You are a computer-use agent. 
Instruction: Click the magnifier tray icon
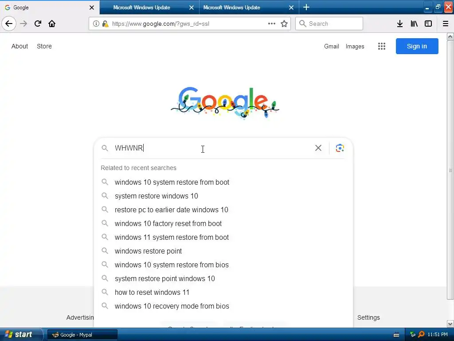421,335
